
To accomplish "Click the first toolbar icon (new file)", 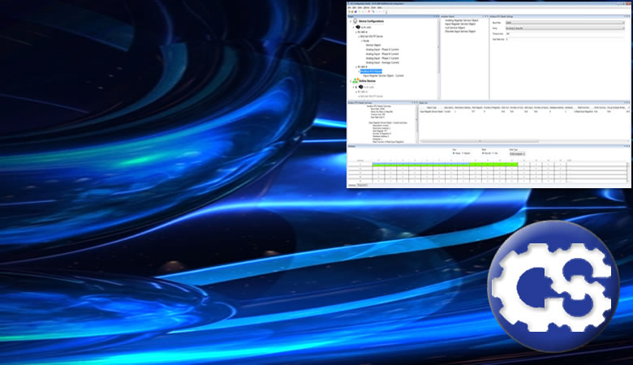I will pos(349,11).
